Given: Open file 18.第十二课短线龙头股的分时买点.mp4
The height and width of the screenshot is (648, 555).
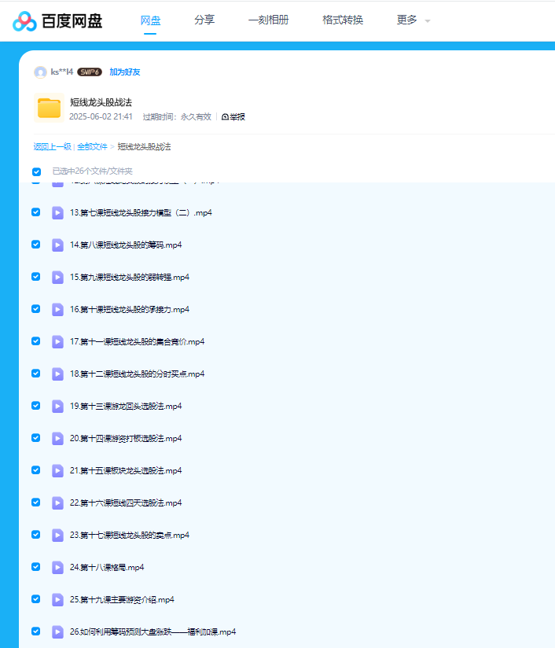Looking at the screenshot, I should [137, 374].
